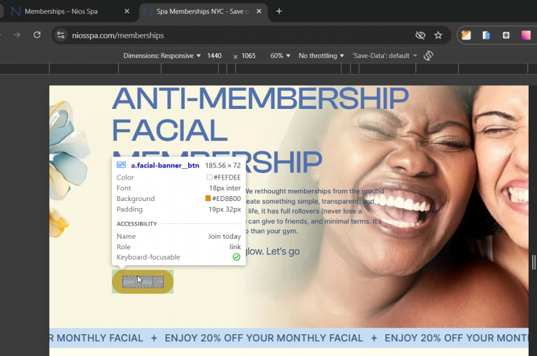
Task: Open the 'Save-Data': default dropdown
Action: click(385, 56)
